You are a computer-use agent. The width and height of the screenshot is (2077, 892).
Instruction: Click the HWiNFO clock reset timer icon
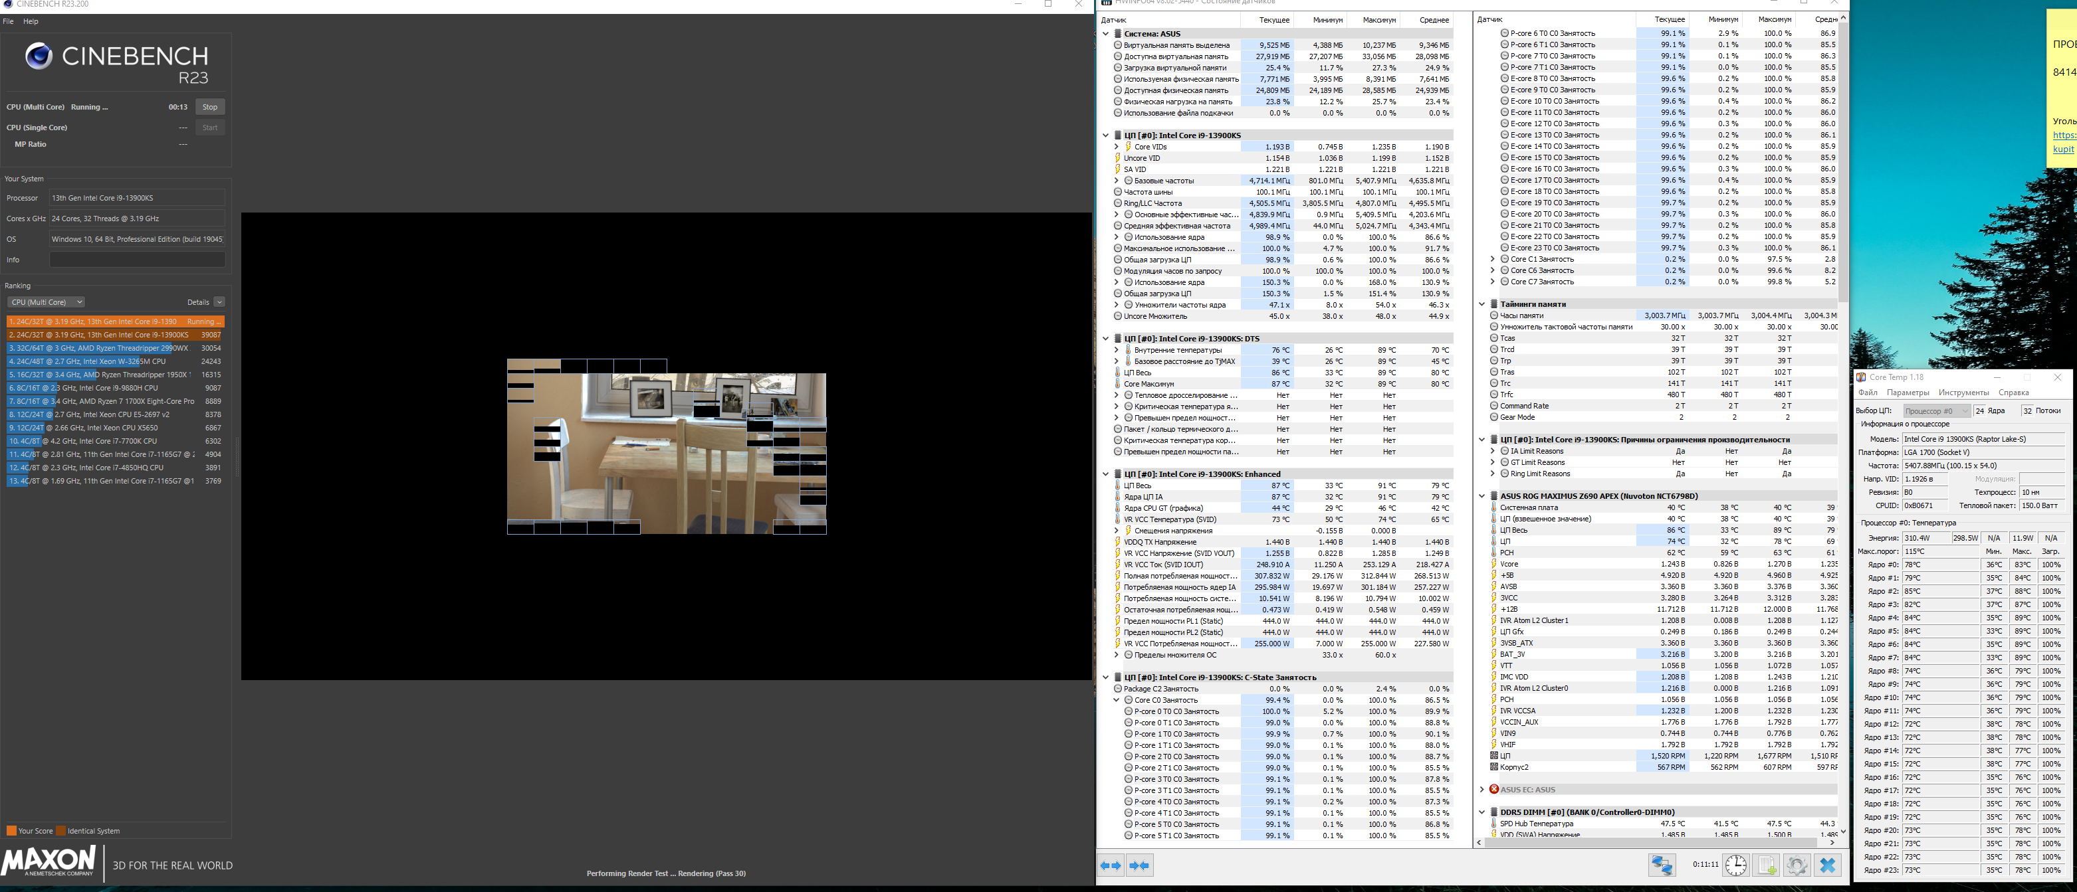click(x=1735, y=865)
